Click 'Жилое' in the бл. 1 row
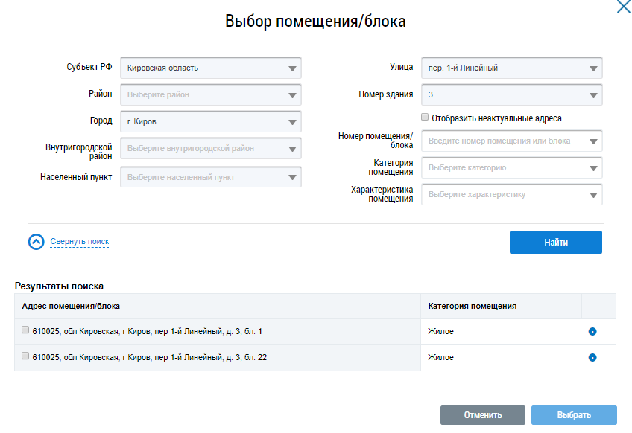Viewport: 632px width, 433px height. pyautogui.click(x=441, y=332)
